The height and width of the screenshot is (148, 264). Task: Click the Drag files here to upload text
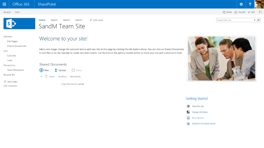pos(73,84)
